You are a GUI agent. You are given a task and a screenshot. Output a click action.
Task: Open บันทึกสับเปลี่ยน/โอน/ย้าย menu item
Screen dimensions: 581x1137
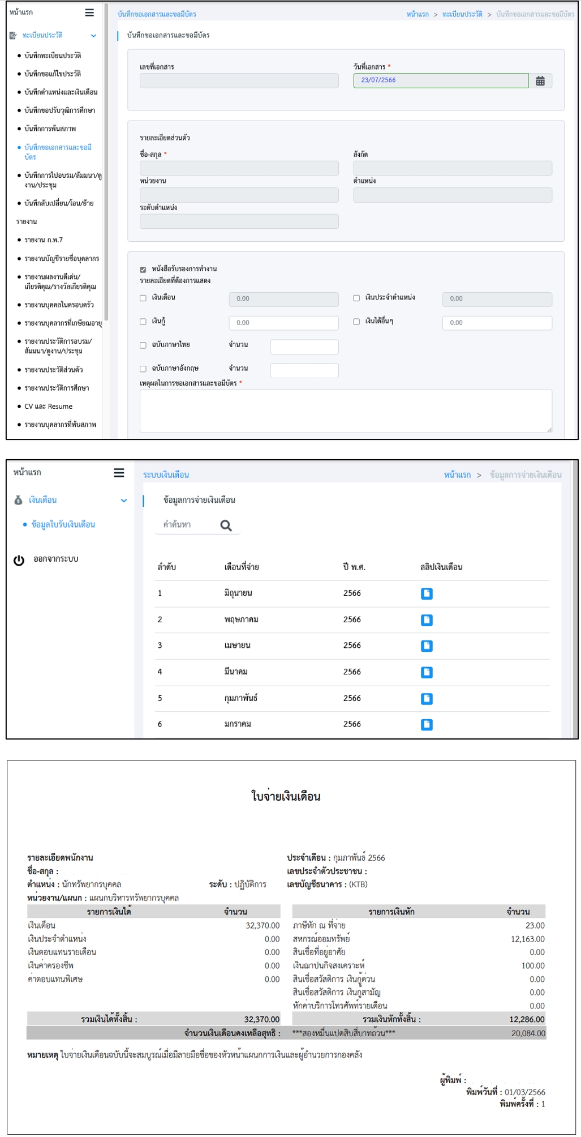(x=59, y=203)
